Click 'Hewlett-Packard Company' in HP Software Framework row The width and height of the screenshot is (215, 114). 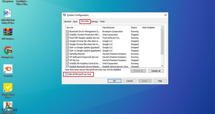[115, 57]
